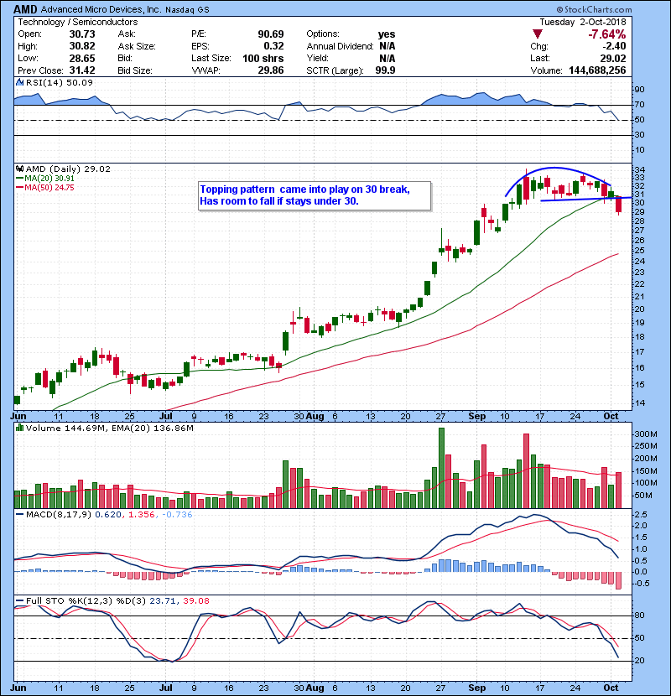
Task: Click the Volume figure 144,688,256
Action: click(597, 70)
